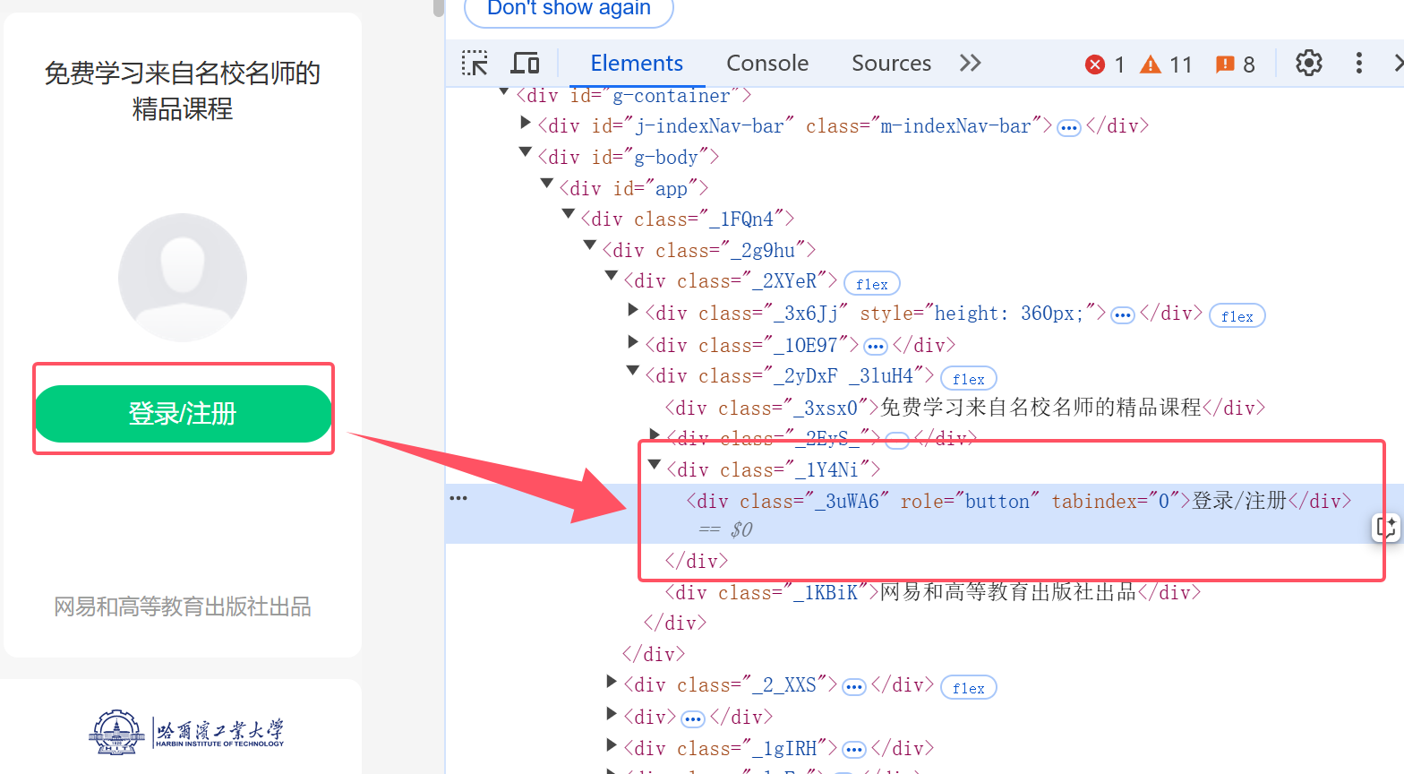This screenshot has height=774, width=1404.
Task: Switch to the Elements tab
Action: [x=637, y=63]
